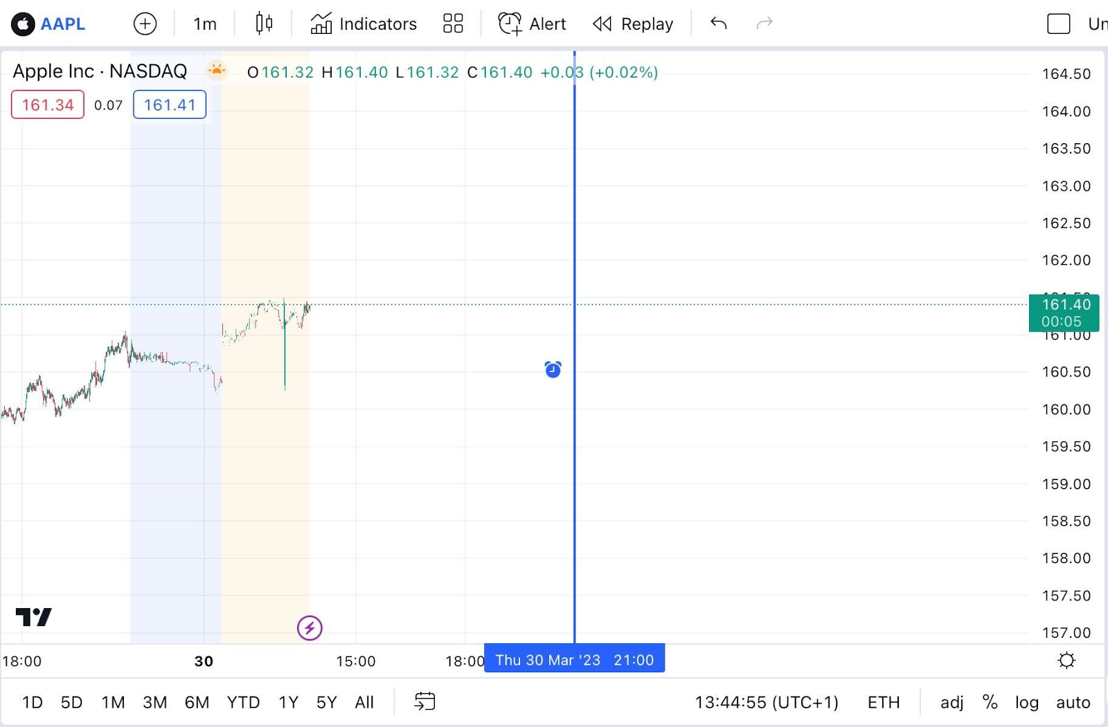Select the 3M date range

(x=154, y=703)
